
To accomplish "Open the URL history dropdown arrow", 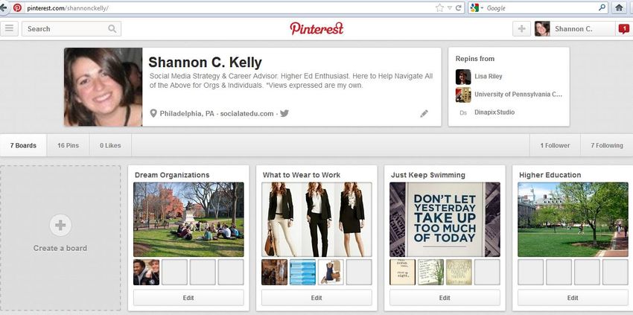I will click(450, 8).
